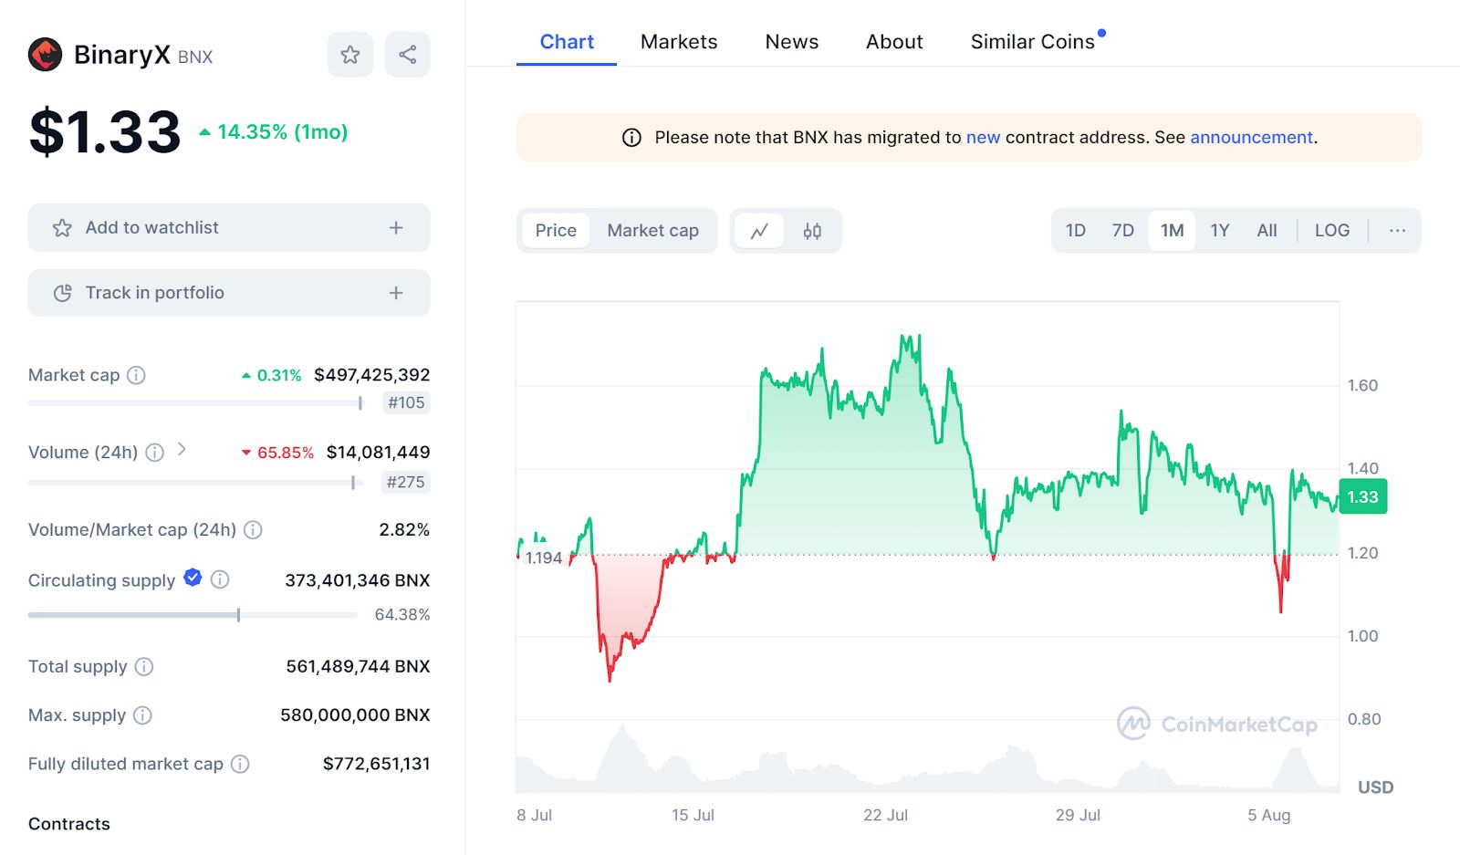Toggle chart to Market cap view

coord(652,231)
